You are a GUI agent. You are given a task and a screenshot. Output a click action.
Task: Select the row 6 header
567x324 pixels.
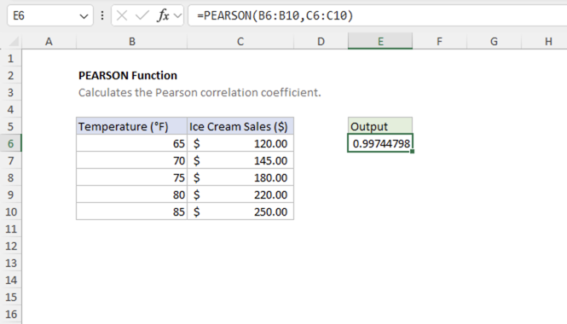[11, 143]
